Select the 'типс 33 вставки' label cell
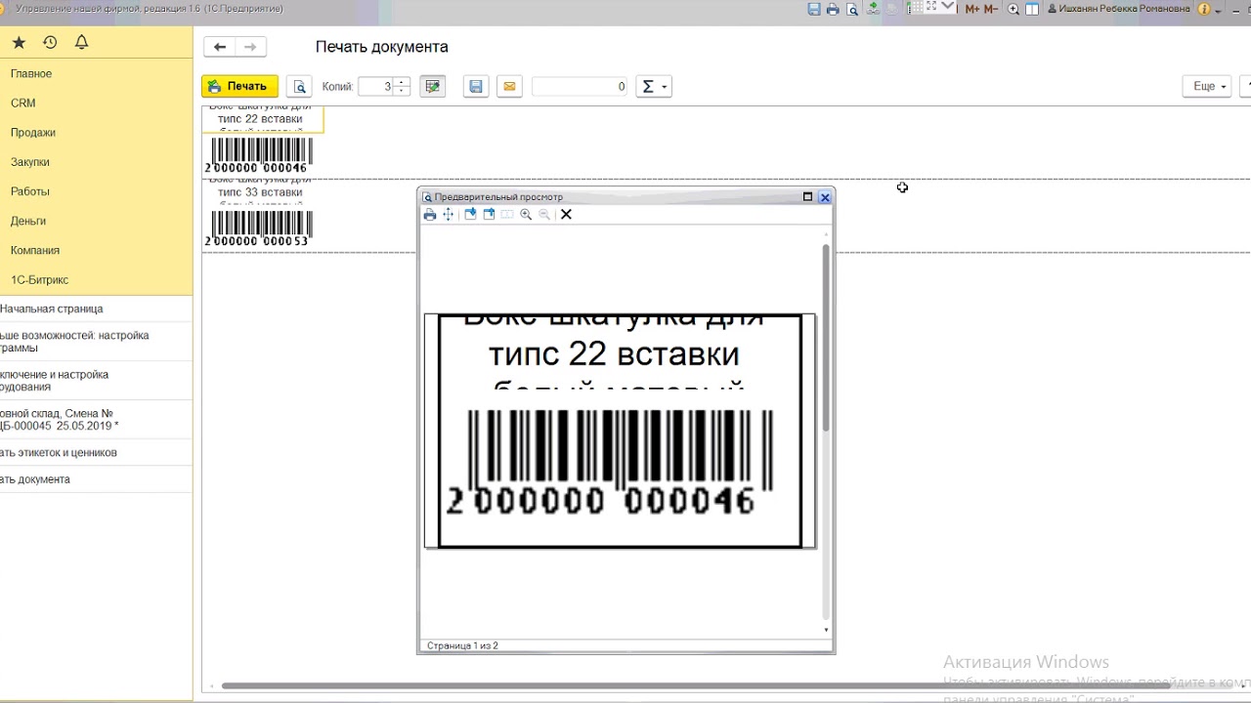Image resolution: width=1251 pixels, height=703 pixels. pyautogui.click(x=261, y=192)
